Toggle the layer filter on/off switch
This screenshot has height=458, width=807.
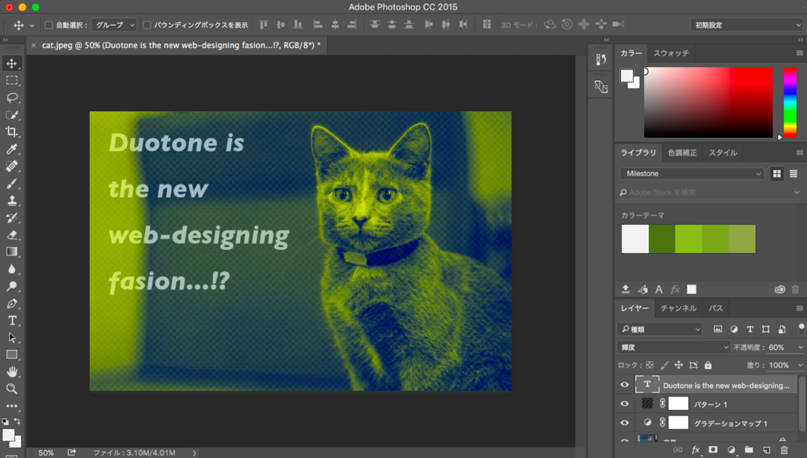point(801,329)
